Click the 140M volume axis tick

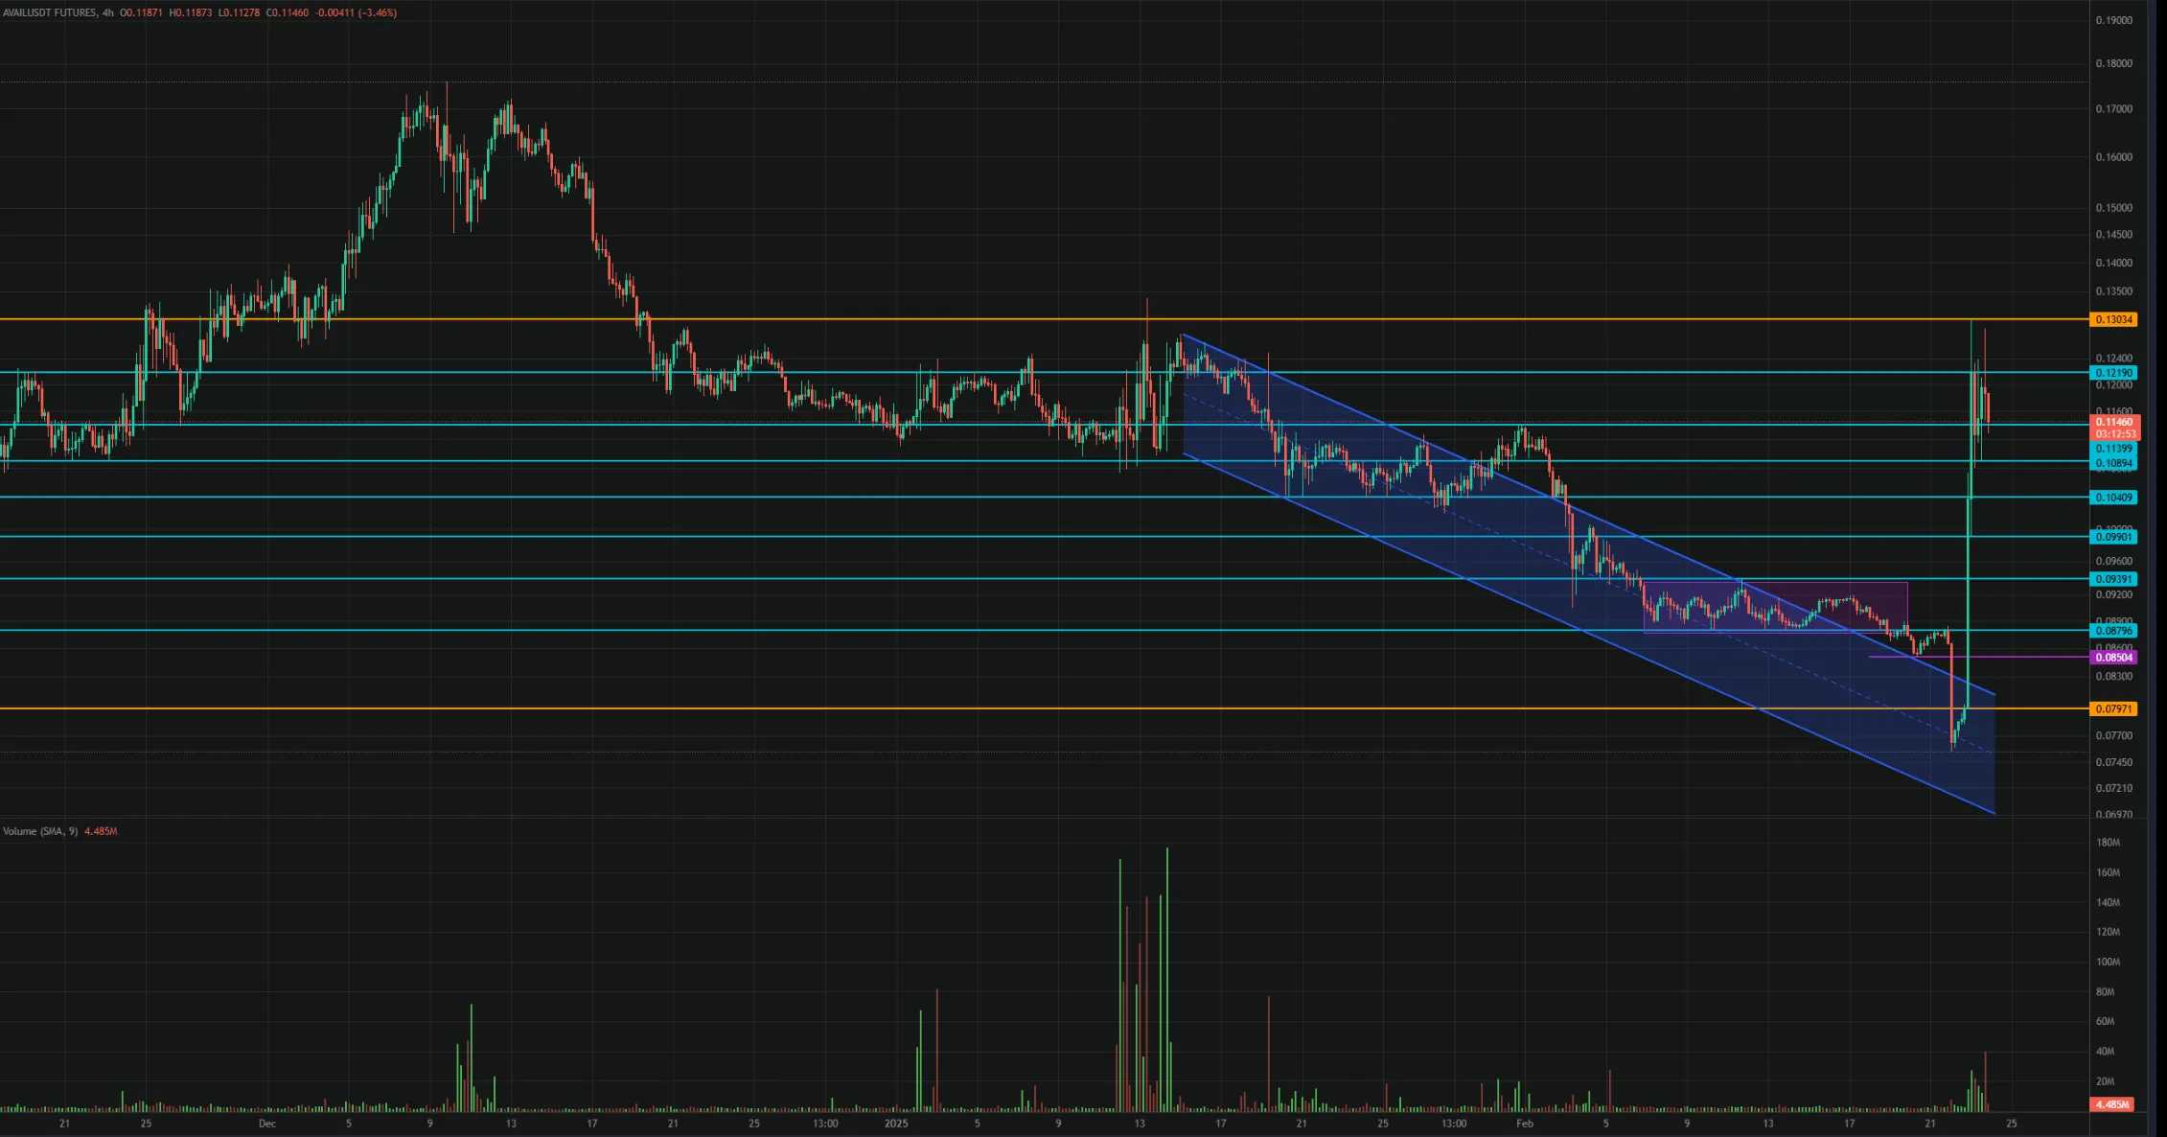click(2108, 903)
